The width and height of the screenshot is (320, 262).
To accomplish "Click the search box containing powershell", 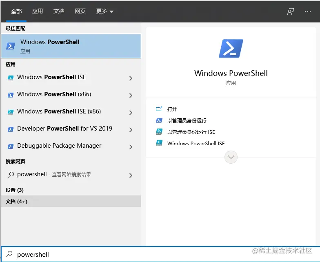I will (x=160, y=254).
